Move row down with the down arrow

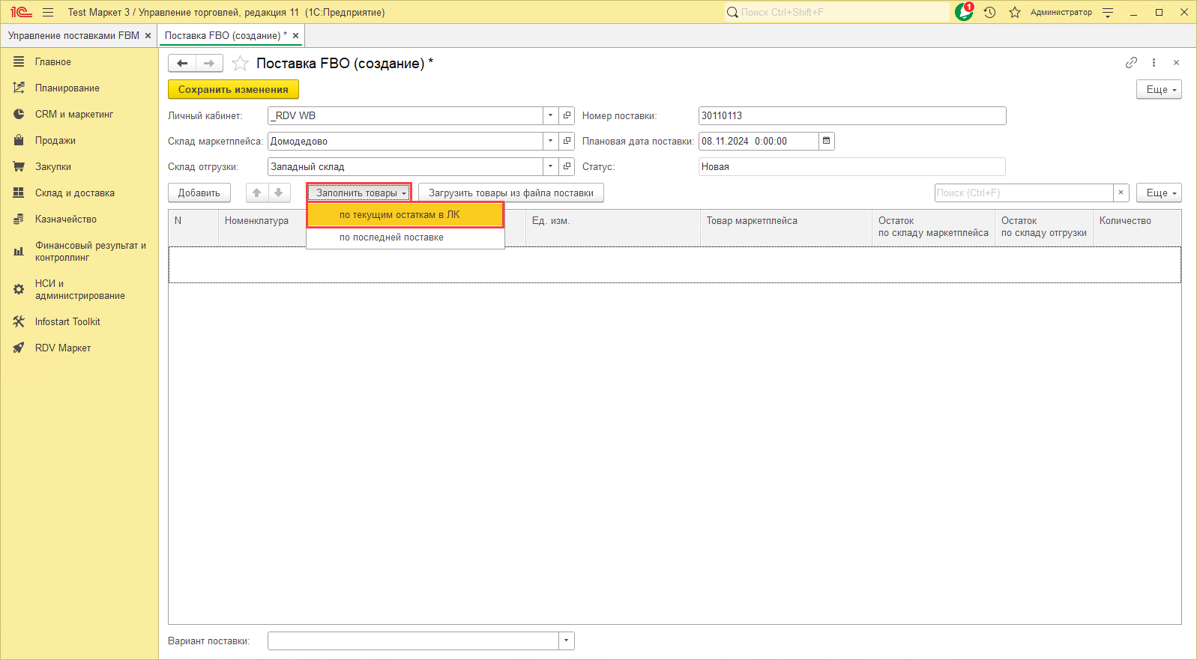pos(279,193)
